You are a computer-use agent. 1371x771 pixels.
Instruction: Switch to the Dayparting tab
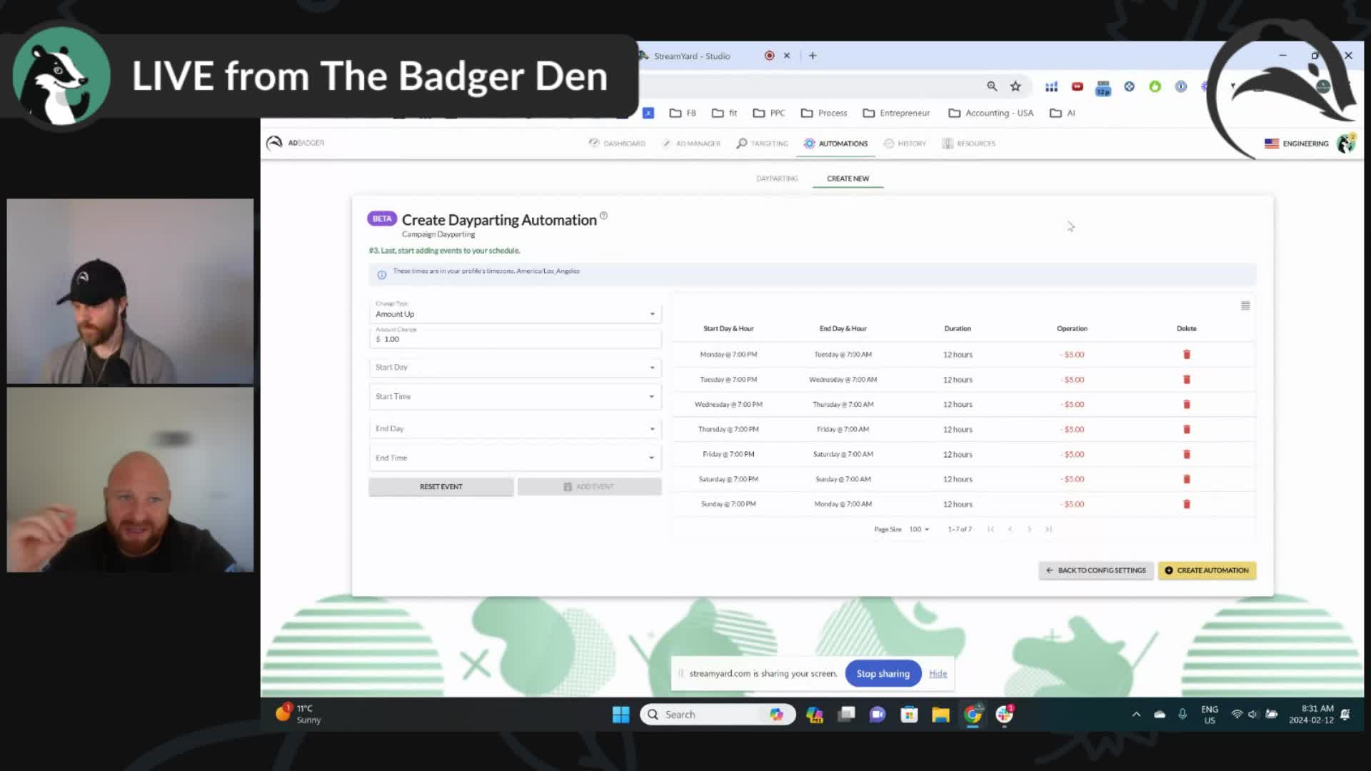(x=777, y=178)
